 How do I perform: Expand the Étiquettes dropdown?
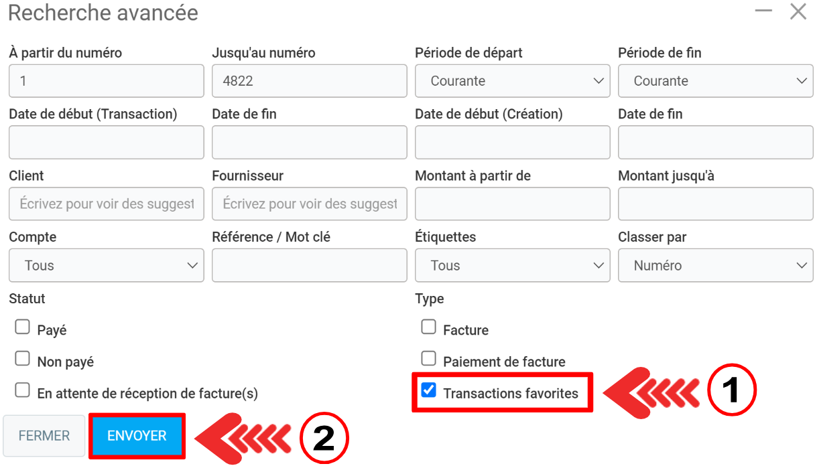pos(512,266)
